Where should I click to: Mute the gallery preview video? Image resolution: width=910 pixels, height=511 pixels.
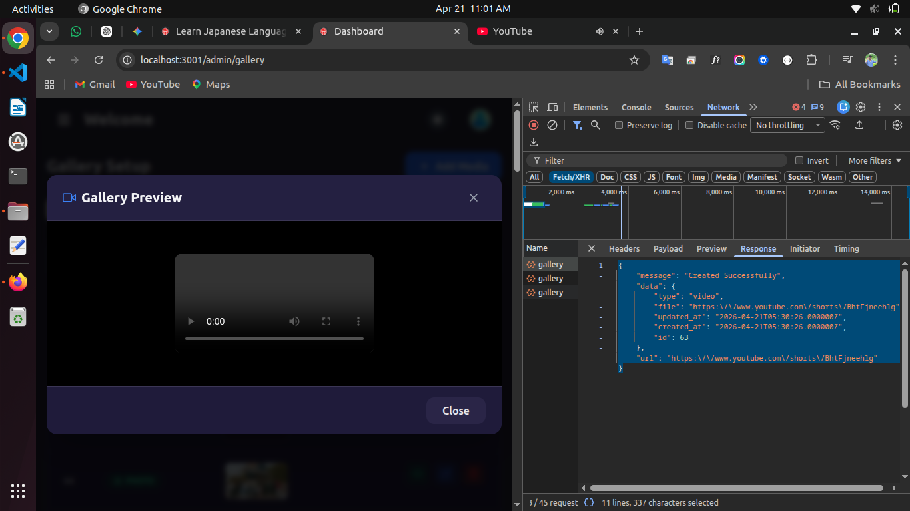[294, 321]
